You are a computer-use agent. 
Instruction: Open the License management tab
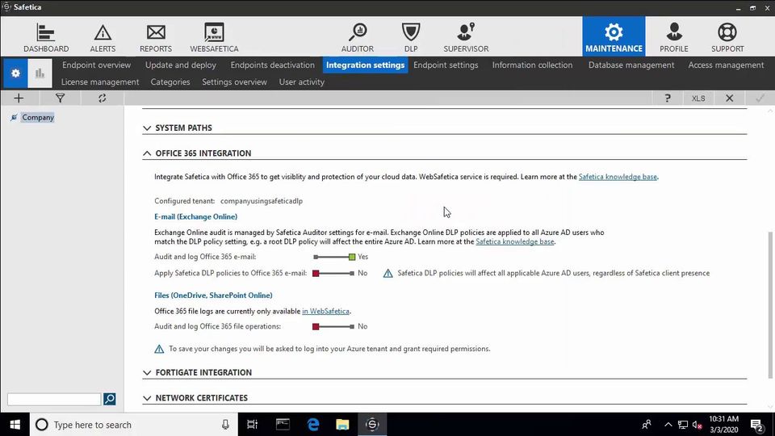(100, 82)
